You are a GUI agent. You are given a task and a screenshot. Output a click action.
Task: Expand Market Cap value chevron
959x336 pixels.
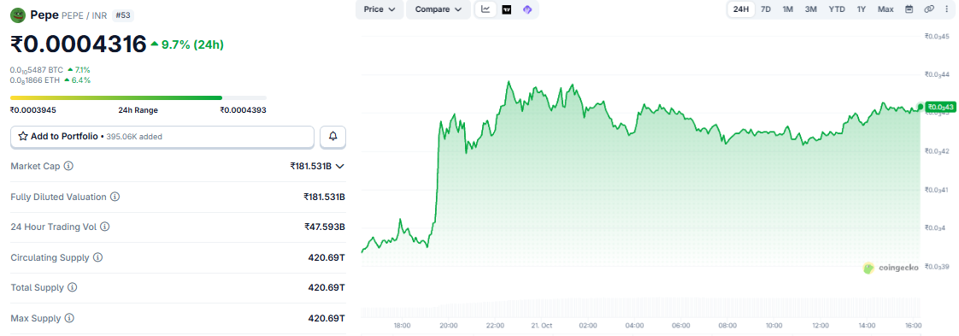[341, 166]
